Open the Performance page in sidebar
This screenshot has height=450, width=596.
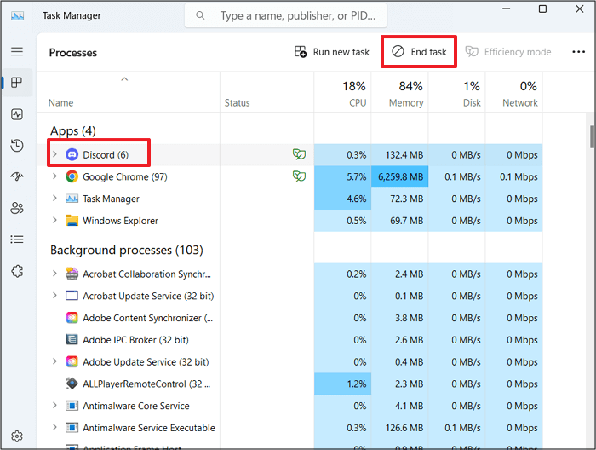[x=17, y=114]
